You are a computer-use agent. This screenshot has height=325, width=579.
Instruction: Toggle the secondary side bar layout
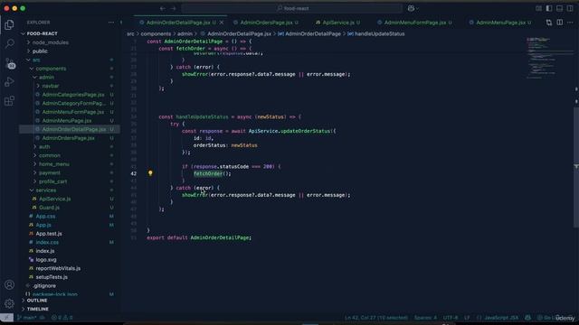(571, 8)
